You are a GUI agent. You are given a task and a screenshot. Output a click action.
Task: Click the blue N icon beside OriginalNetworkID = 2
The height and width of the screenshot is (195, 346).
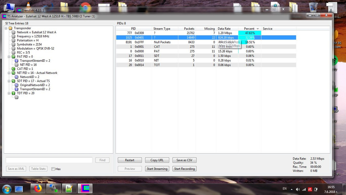coord(16,85)
